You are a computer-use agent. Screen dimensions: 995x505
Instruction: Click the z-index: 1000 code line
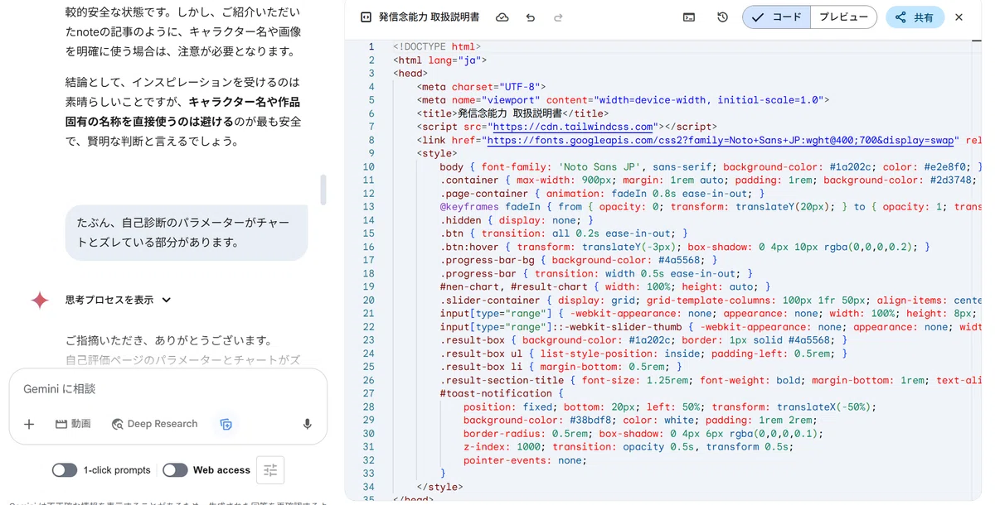point(628,446)
